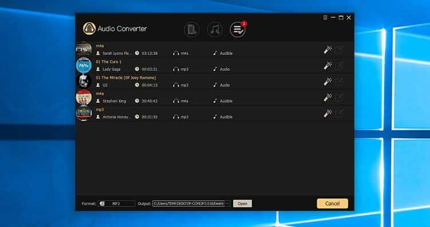
Task: Click the Audio Converter headphone logo
Action: pyautogui.click(x=89, y=29)
